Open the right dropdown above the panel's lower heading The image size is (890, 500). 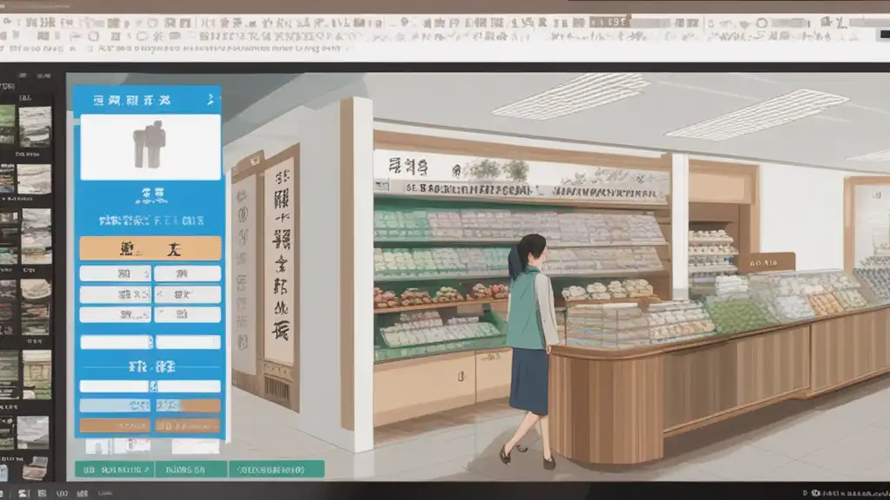tap(187, 342)
